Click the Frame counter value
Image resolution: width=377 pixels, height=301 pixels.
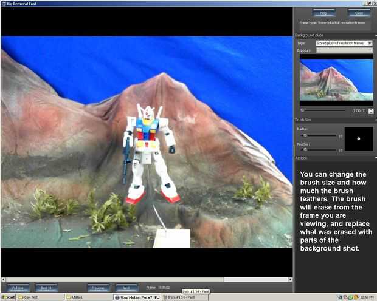164,288
